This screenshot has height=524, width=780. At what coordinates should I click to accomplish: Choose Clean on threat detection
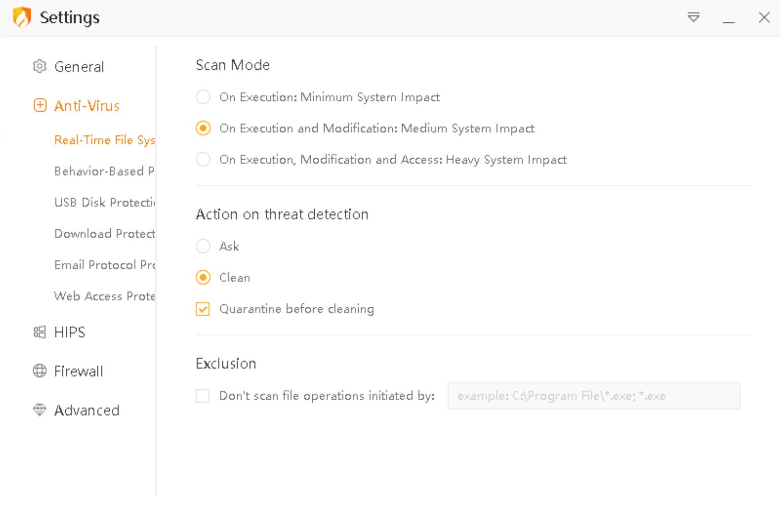pos(203,278)
